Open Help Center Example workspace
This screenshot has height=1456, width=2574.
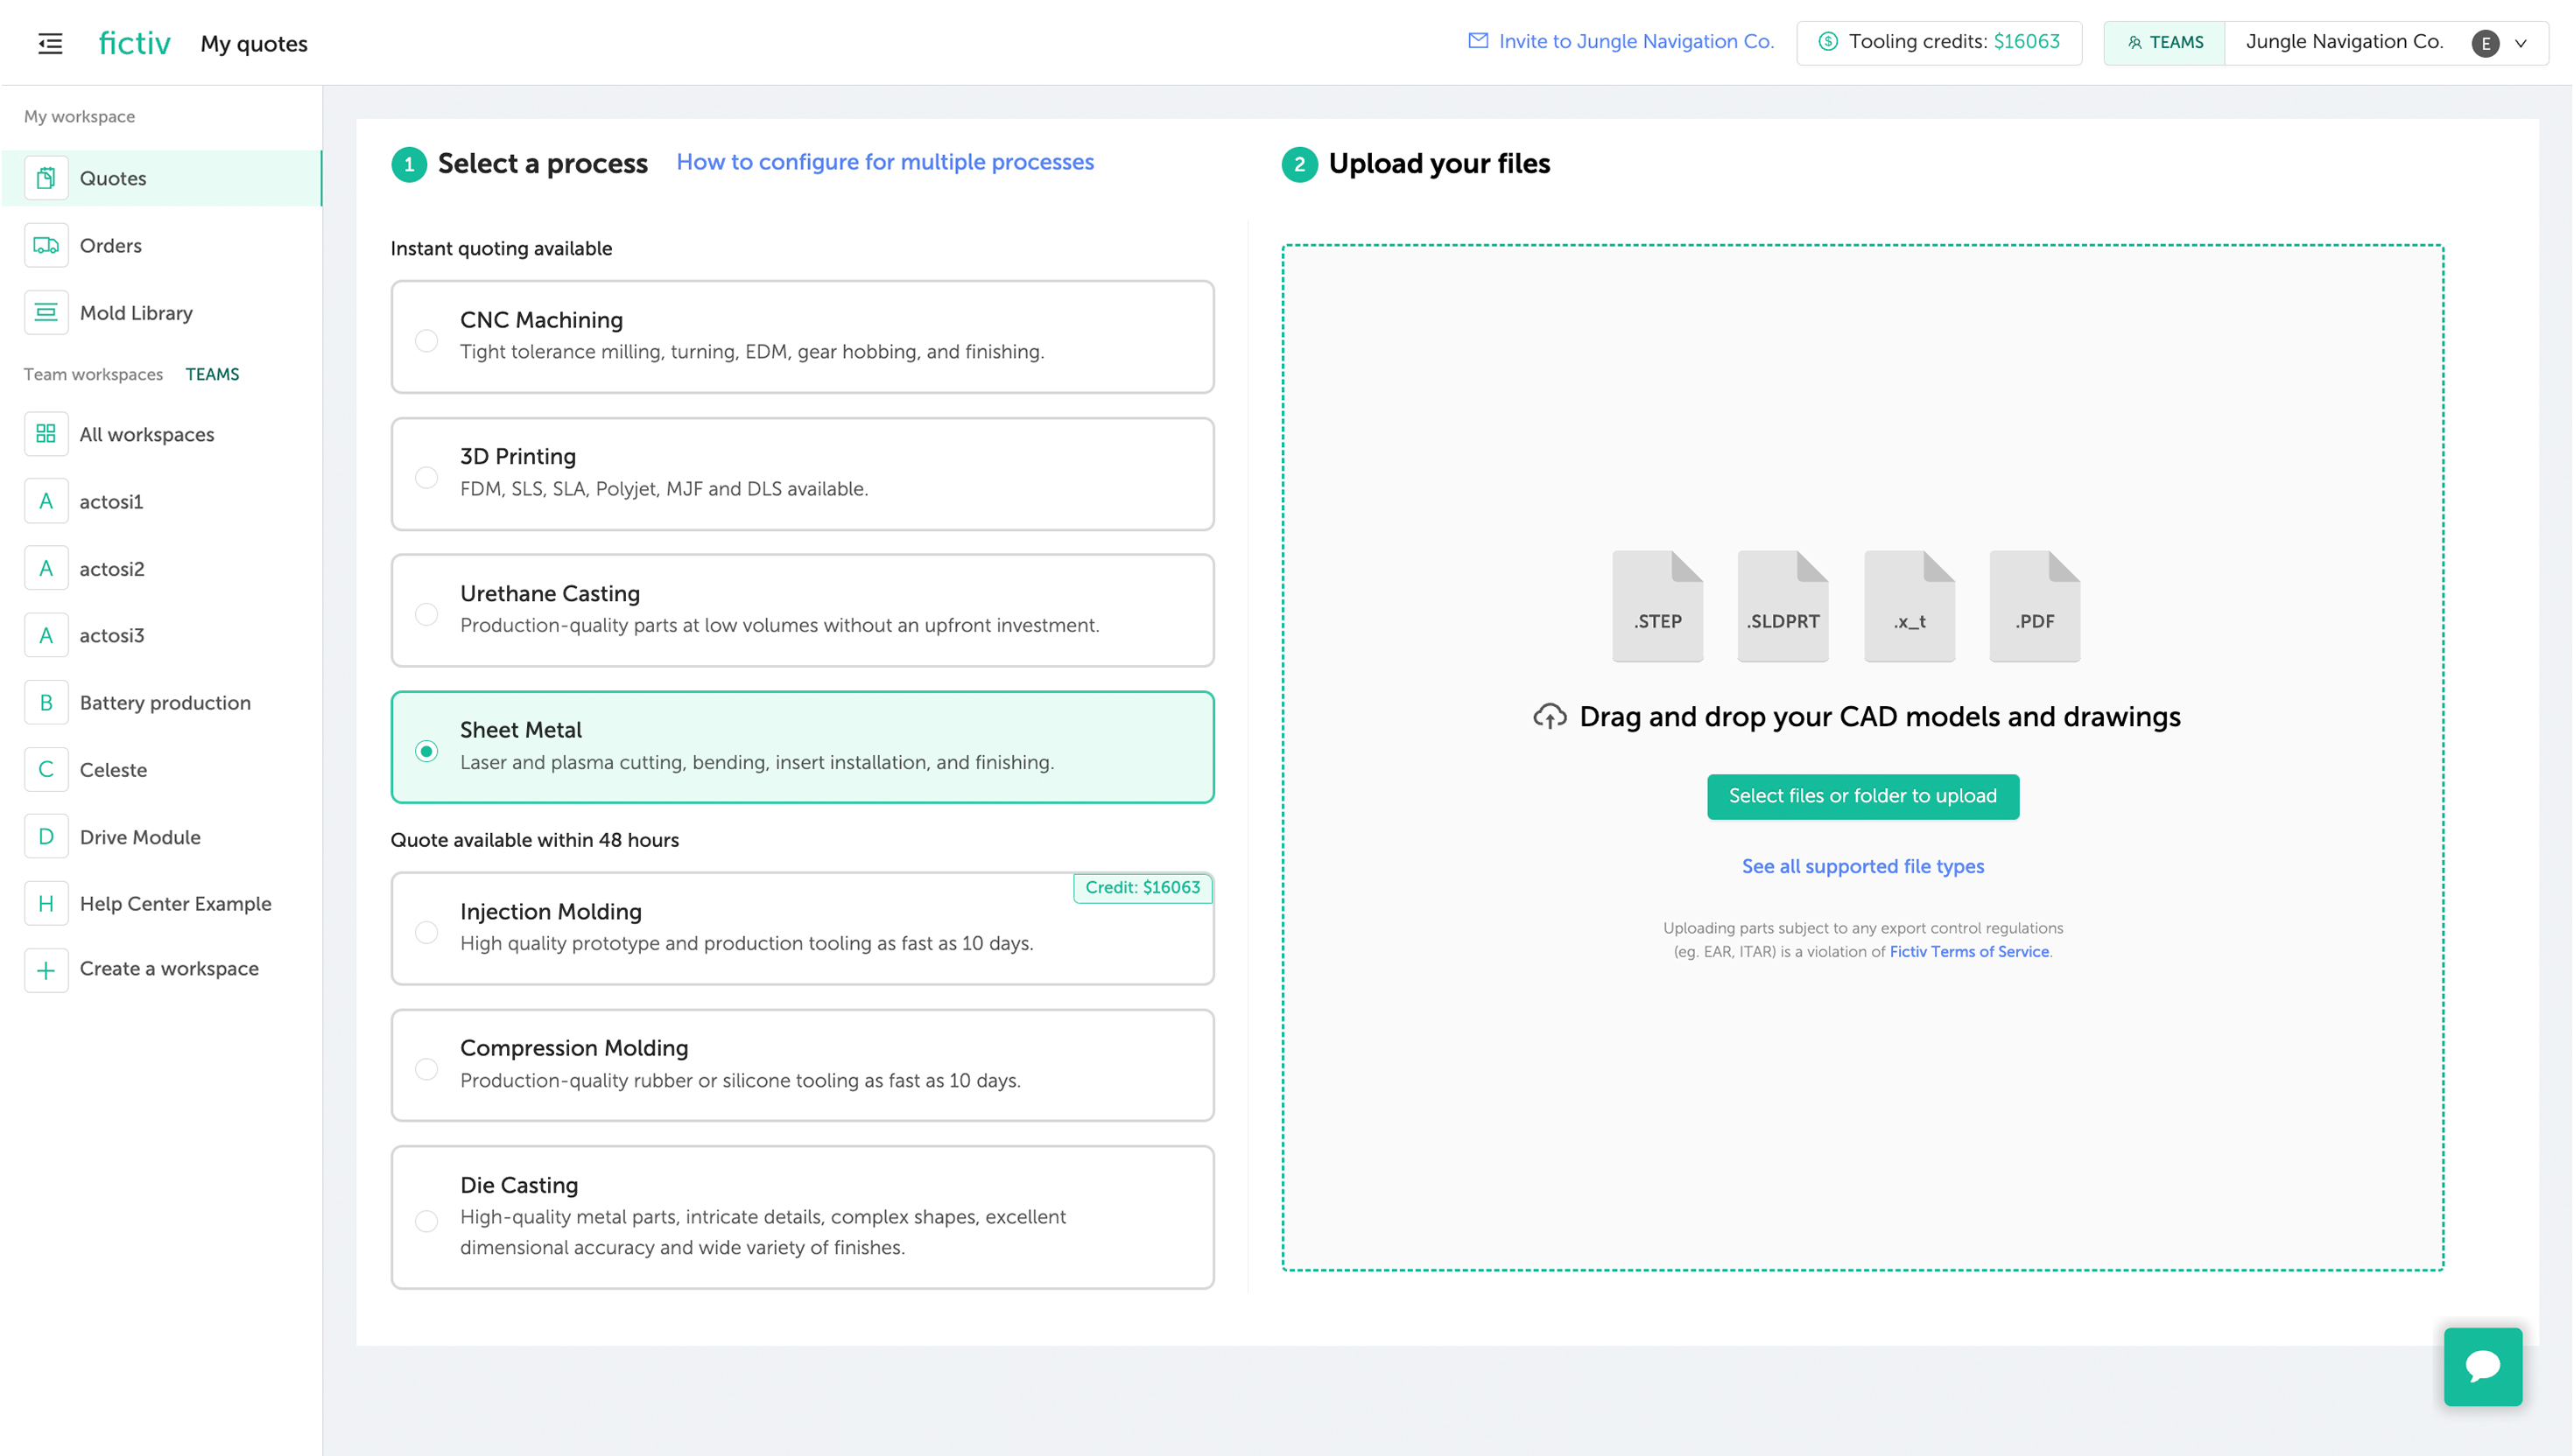175,903
